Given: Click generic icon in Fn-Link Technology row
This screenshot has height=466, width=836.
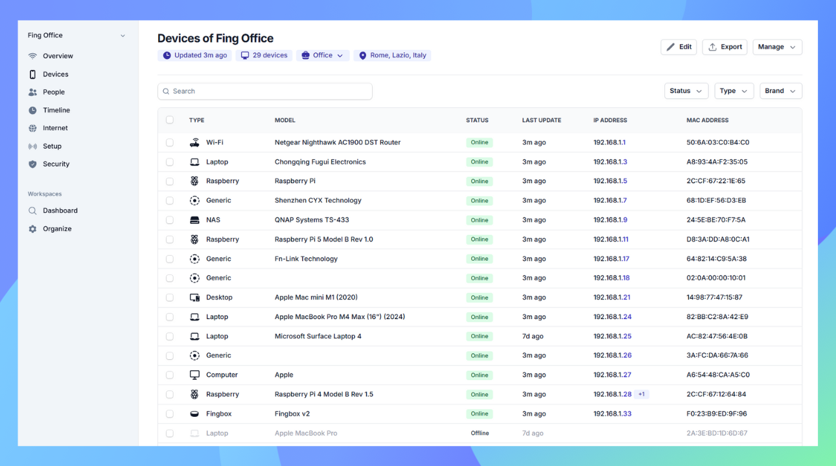Looking at the screenshot, I should point(194,259).
